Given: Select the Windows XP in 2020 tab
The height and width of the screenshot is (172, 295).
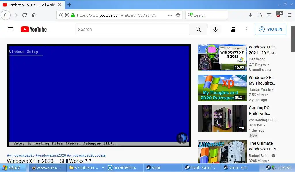Looking at the screenshot, I should [32, 5].
